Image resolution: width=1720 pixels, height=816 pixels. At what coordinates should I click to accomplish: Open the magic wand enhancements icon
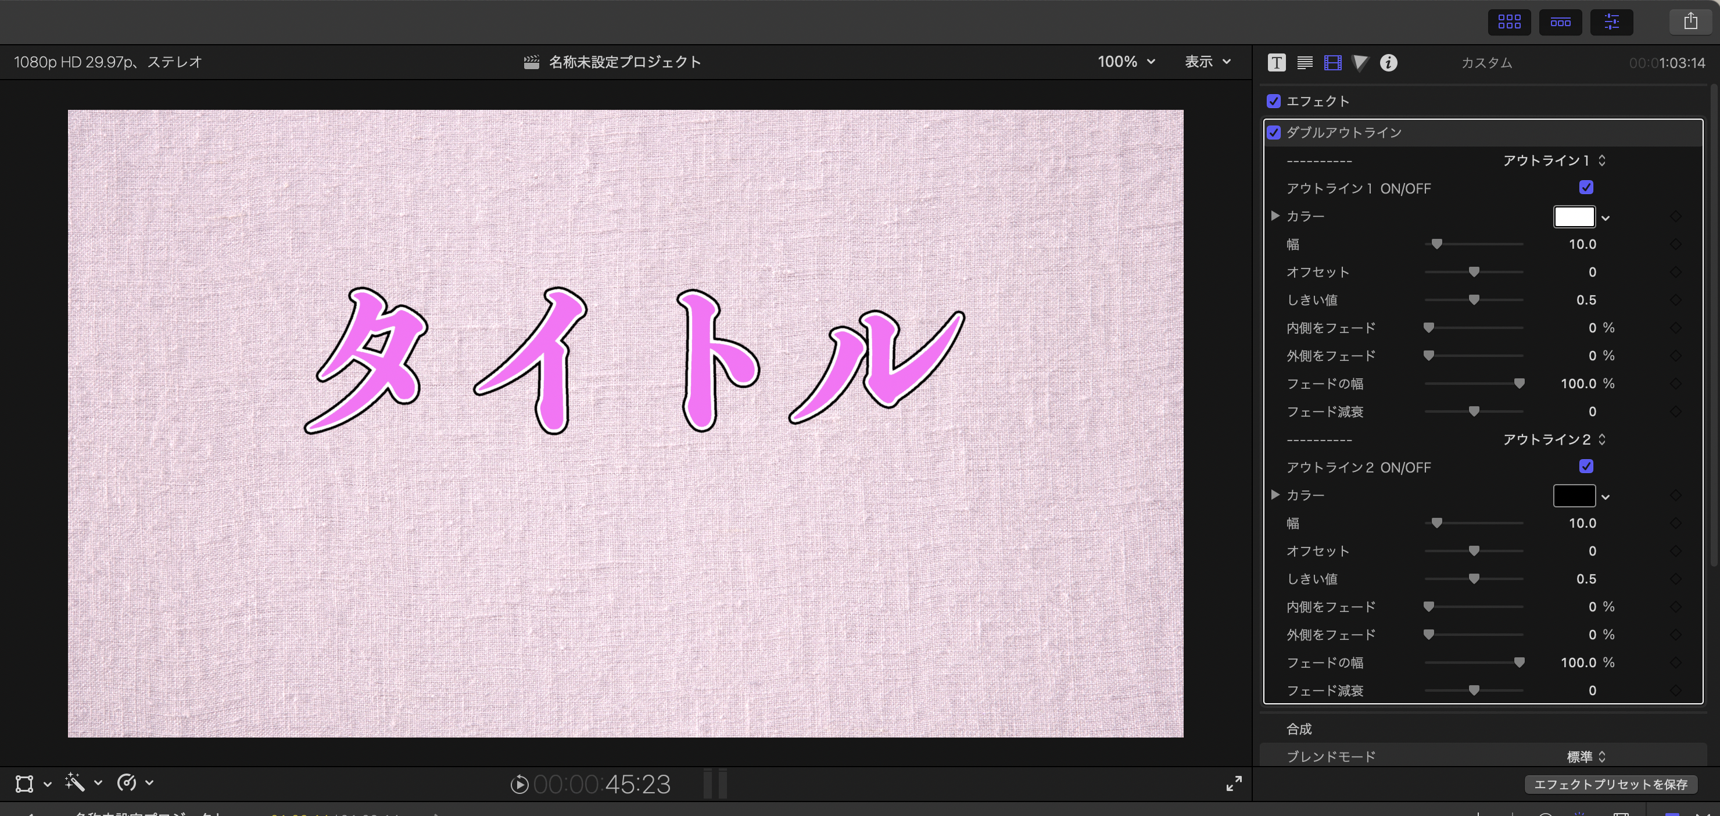click(75, 783)
